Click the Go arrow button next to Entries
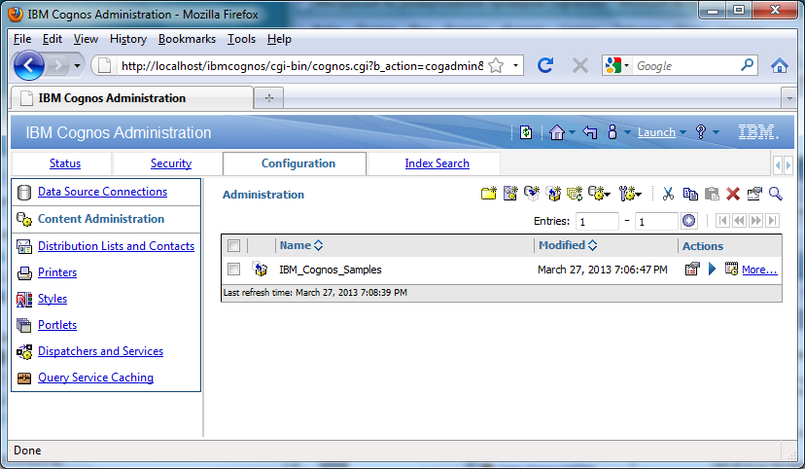The height and width of the screenshot is (469, 805). (x=688, y=221)
